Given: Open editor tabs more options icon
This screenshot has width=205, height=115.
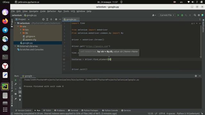Looking at the screenshot, I should coord(200,19).
